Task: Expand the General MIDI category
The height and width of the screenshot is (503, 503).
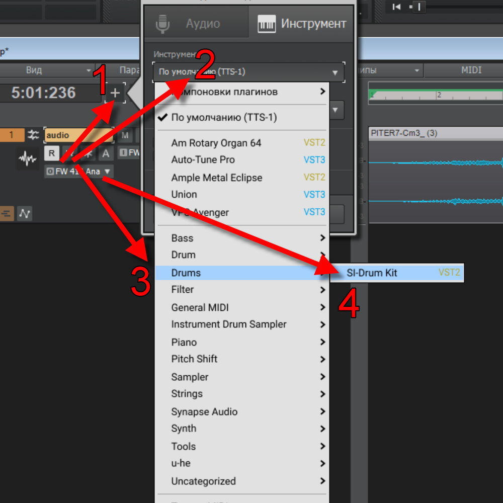Action: (x=242, y=307)
